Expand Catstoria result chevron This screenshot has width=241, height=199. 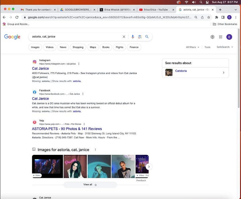pyautogui.click(x=224, y=73)
